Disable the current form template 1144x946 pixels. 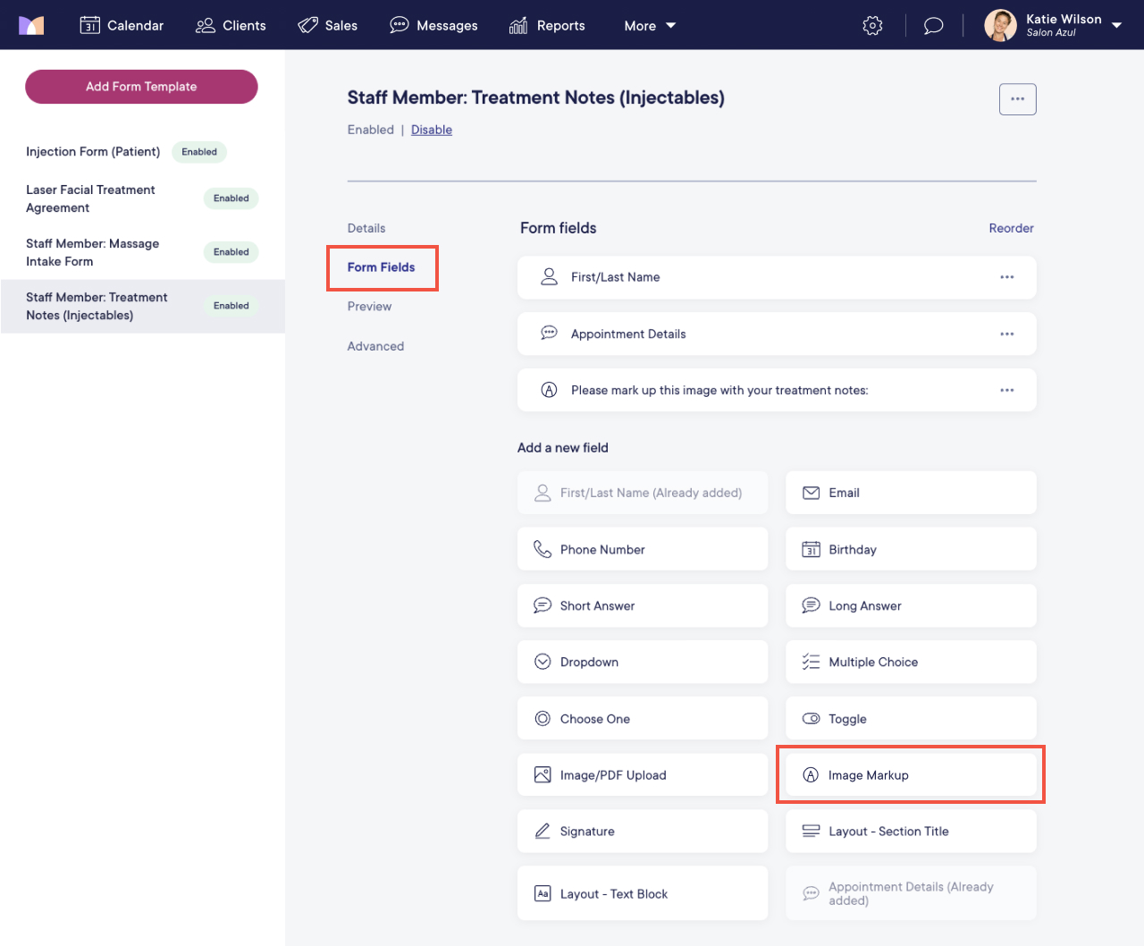(431, 130)
